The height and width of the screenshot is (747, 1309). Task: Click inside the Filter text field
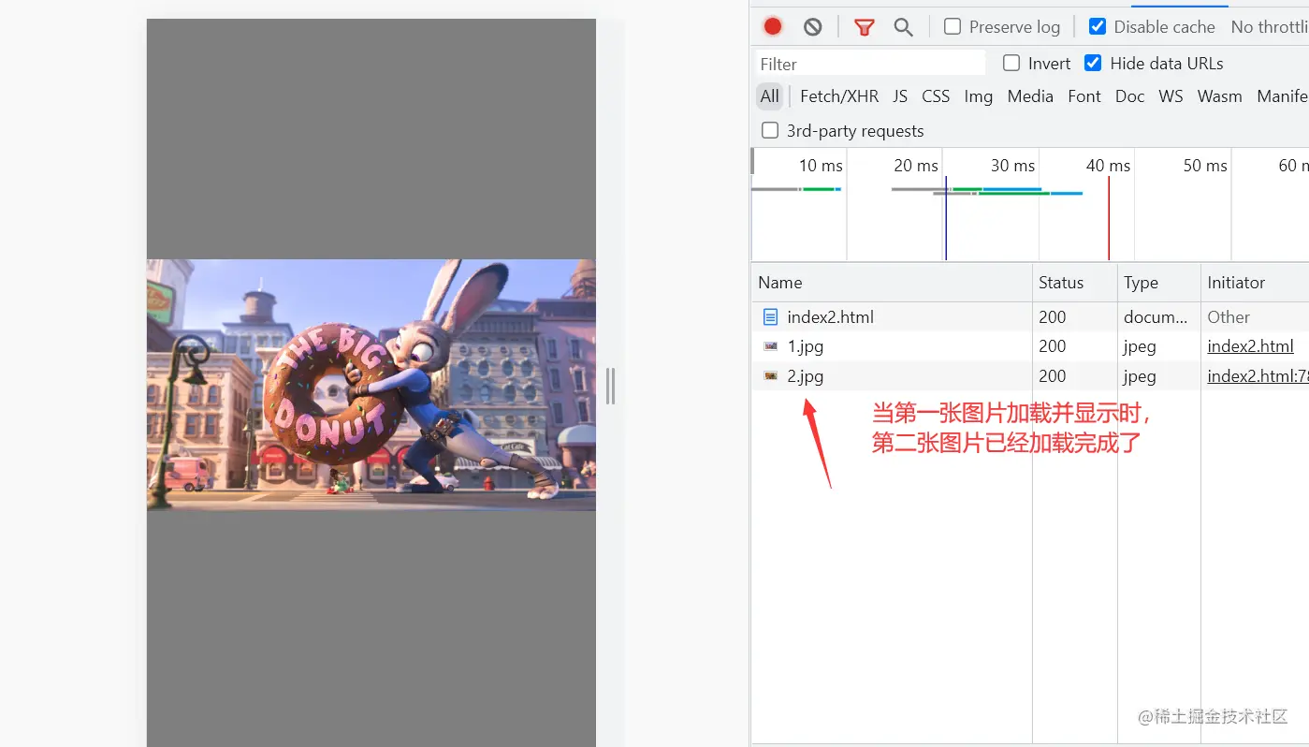[870, 63]
